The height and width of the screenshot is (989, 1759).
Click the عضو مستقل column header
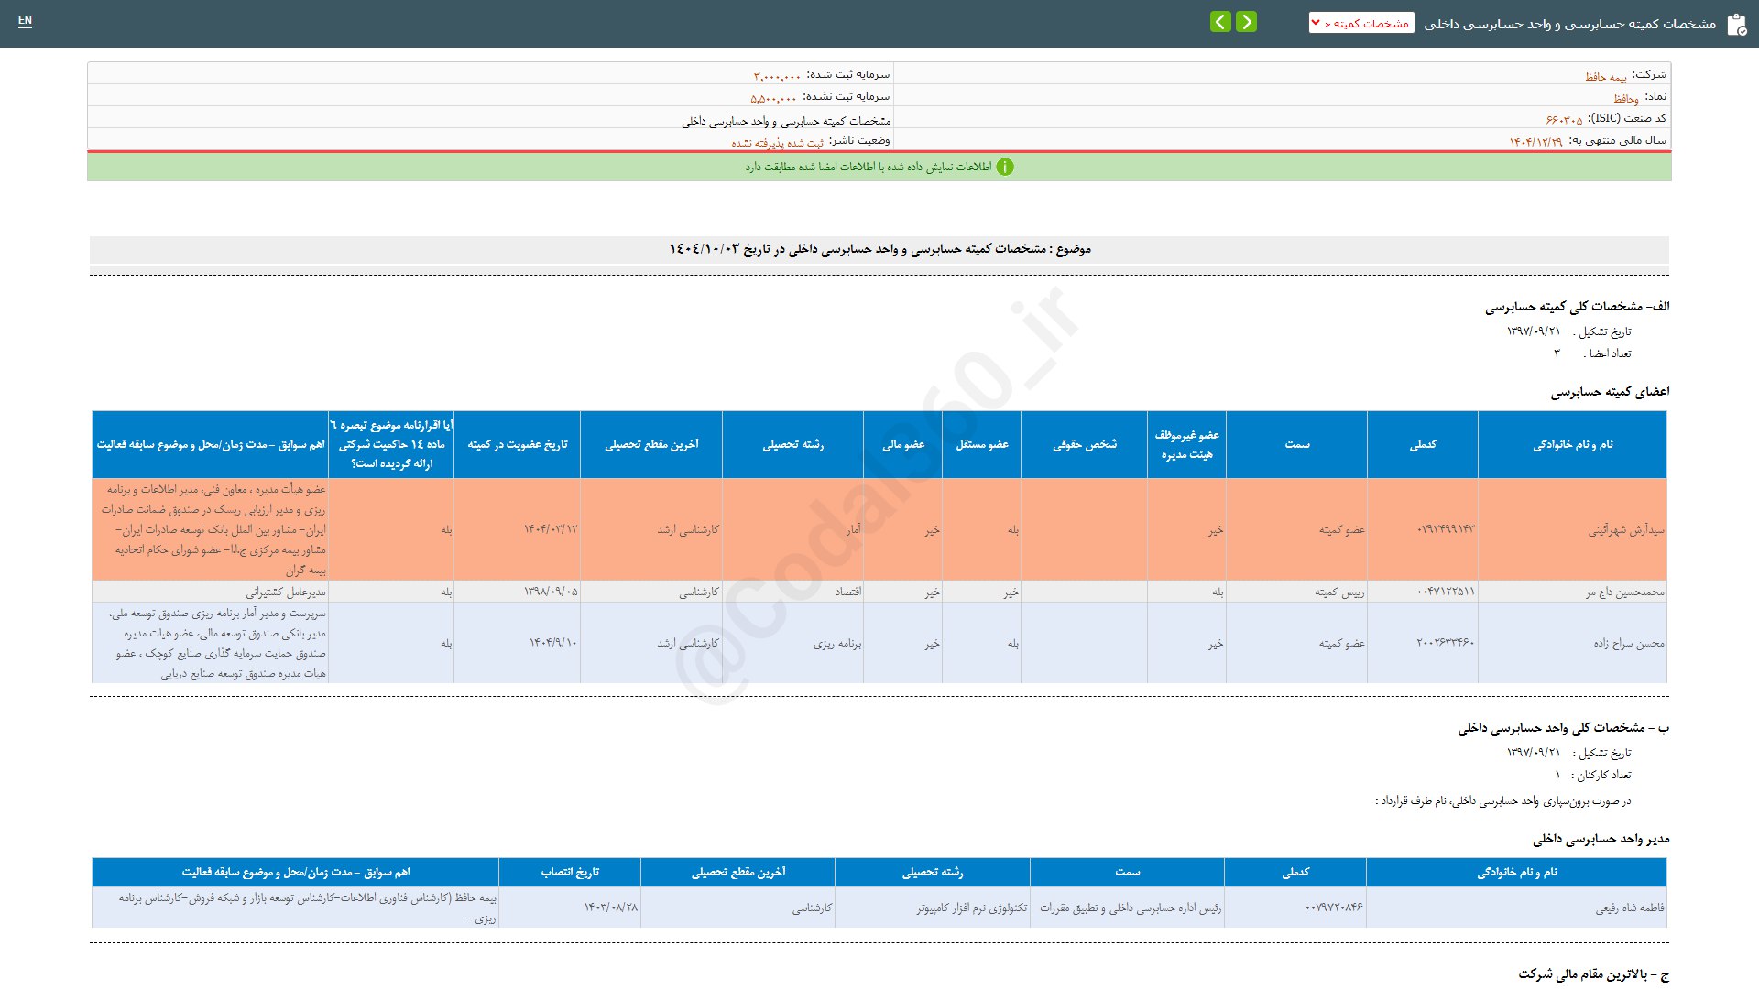coord(981,444)
